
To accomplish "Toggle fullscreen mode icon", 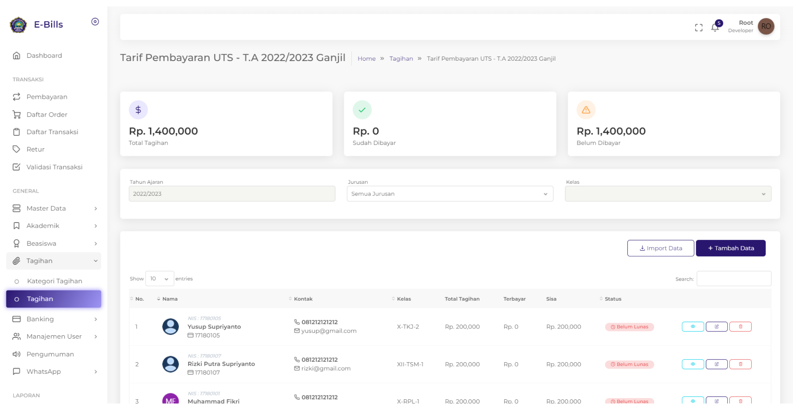I will pyautogui.click(x=699, y=28).
